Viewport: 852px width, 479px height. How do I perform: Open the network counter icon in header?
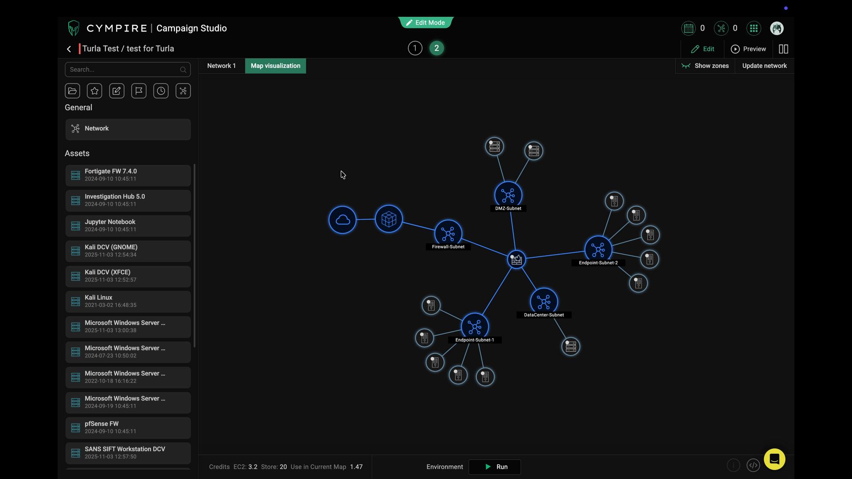click(x=721, y=28)
